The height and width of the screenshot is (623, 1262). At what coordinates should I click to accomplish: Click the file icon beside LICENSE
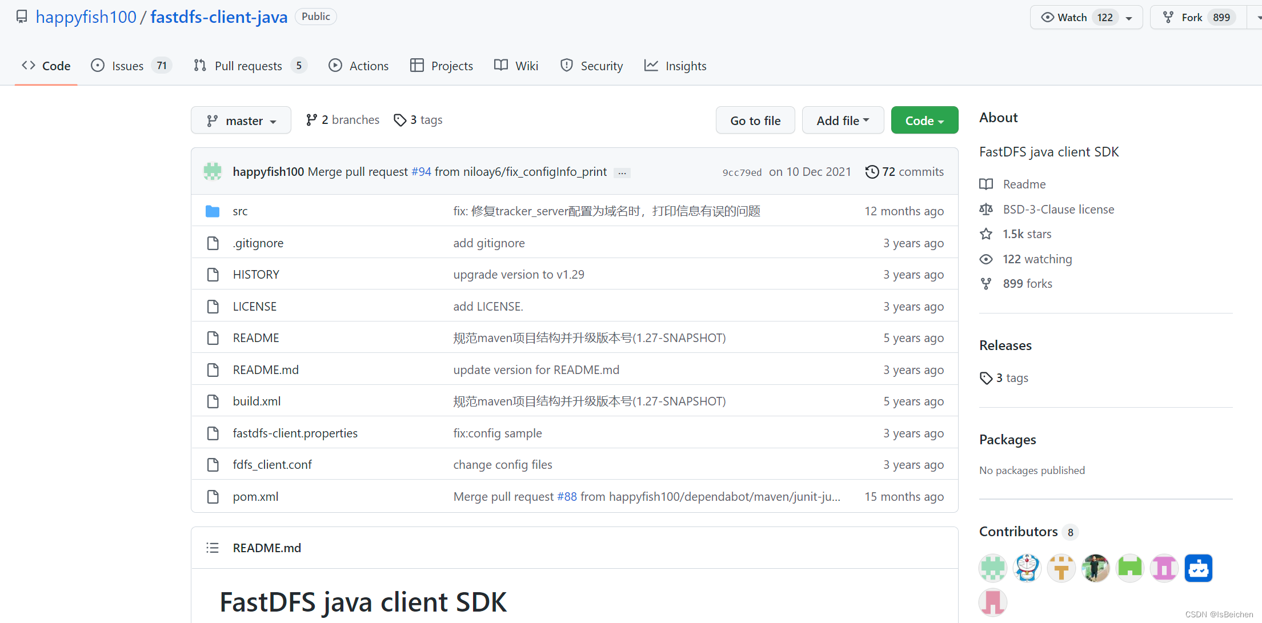pos(213,307)
